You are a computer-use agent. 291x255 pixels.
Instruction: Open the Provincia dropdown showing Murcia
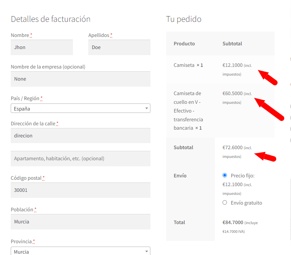pyautogui.click(x=81, y=251)
